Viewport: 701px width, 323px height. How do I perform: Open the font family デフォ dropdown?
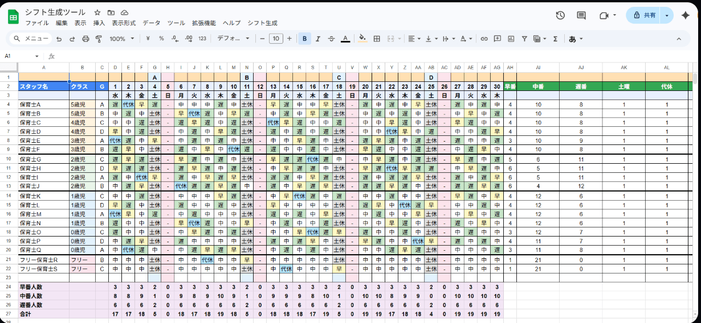(x=234, y=39)
